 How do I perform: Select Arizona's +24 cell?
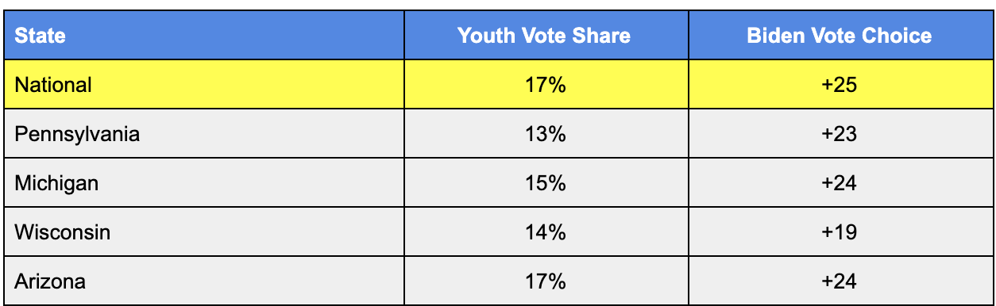click(x=840, y=281)
